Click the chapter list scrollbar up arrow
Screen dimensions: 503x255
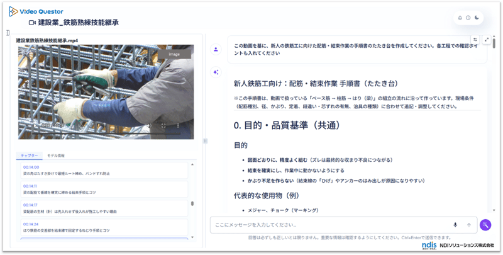pos(192,164)
